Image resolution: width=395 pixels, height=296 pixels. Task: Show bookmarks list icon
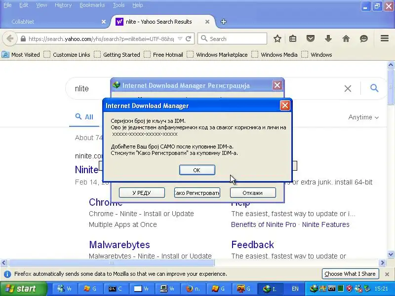[293, 39]
